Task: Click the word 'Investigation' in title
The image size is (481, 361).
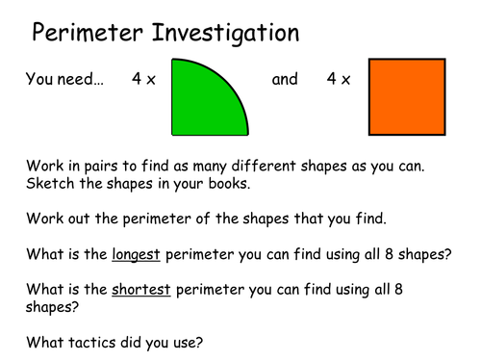Action: 225,34
